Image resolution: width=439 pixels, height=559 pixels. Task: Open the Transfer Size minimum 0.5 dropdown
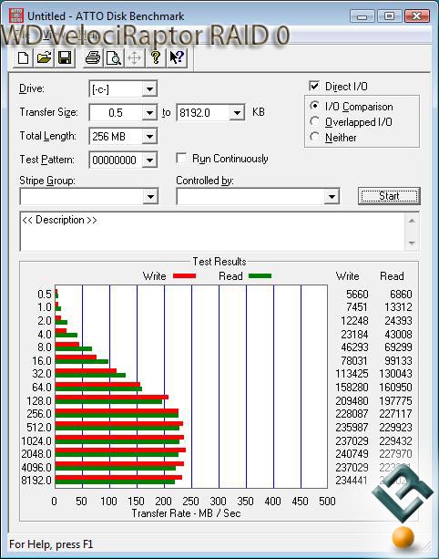pos(149,113)
